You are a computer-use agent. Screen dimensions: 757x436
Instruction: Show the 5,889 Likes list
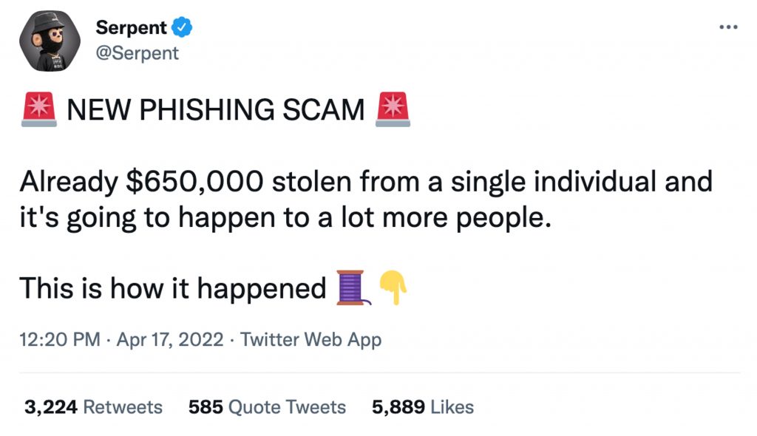(x=423, y=407)
